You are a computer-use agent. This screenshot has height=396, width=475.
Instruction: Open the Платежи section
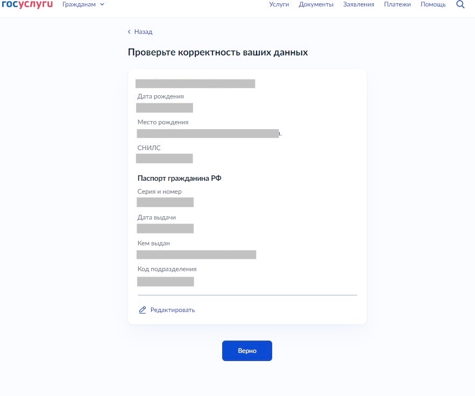[x=398, y=4]
